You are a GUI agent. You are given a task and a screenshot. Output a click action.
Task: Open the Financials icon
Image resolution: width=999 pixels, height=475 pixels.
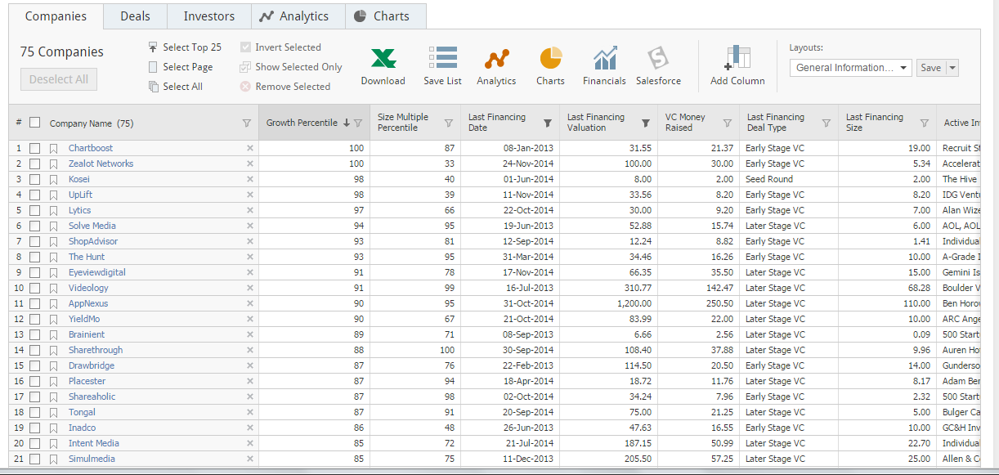click(x=604, y=59)
